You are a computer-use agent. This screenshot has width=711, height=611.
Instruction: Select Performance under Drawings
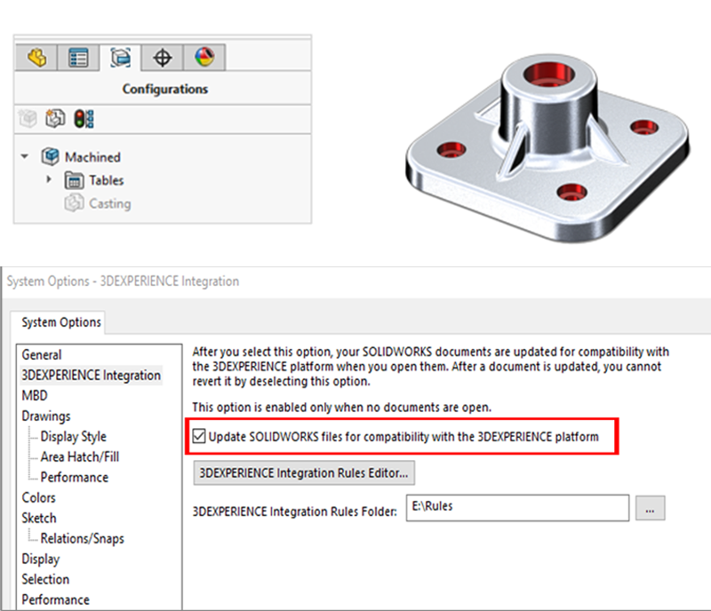[75, 477]
